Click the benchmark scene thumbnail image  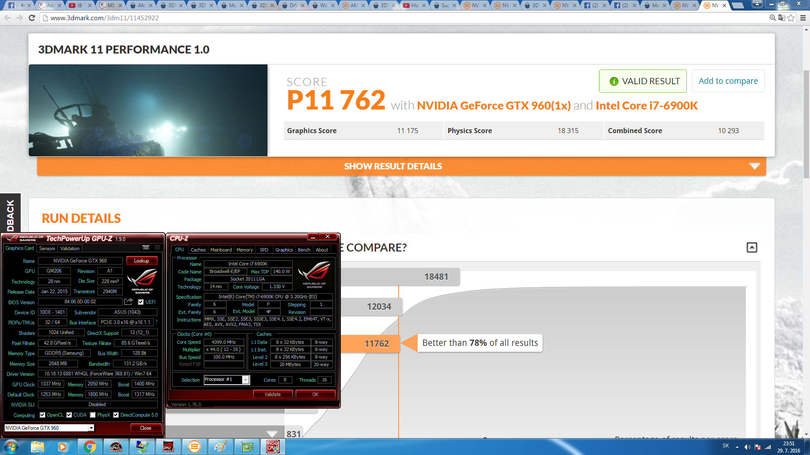coord(148,110)
